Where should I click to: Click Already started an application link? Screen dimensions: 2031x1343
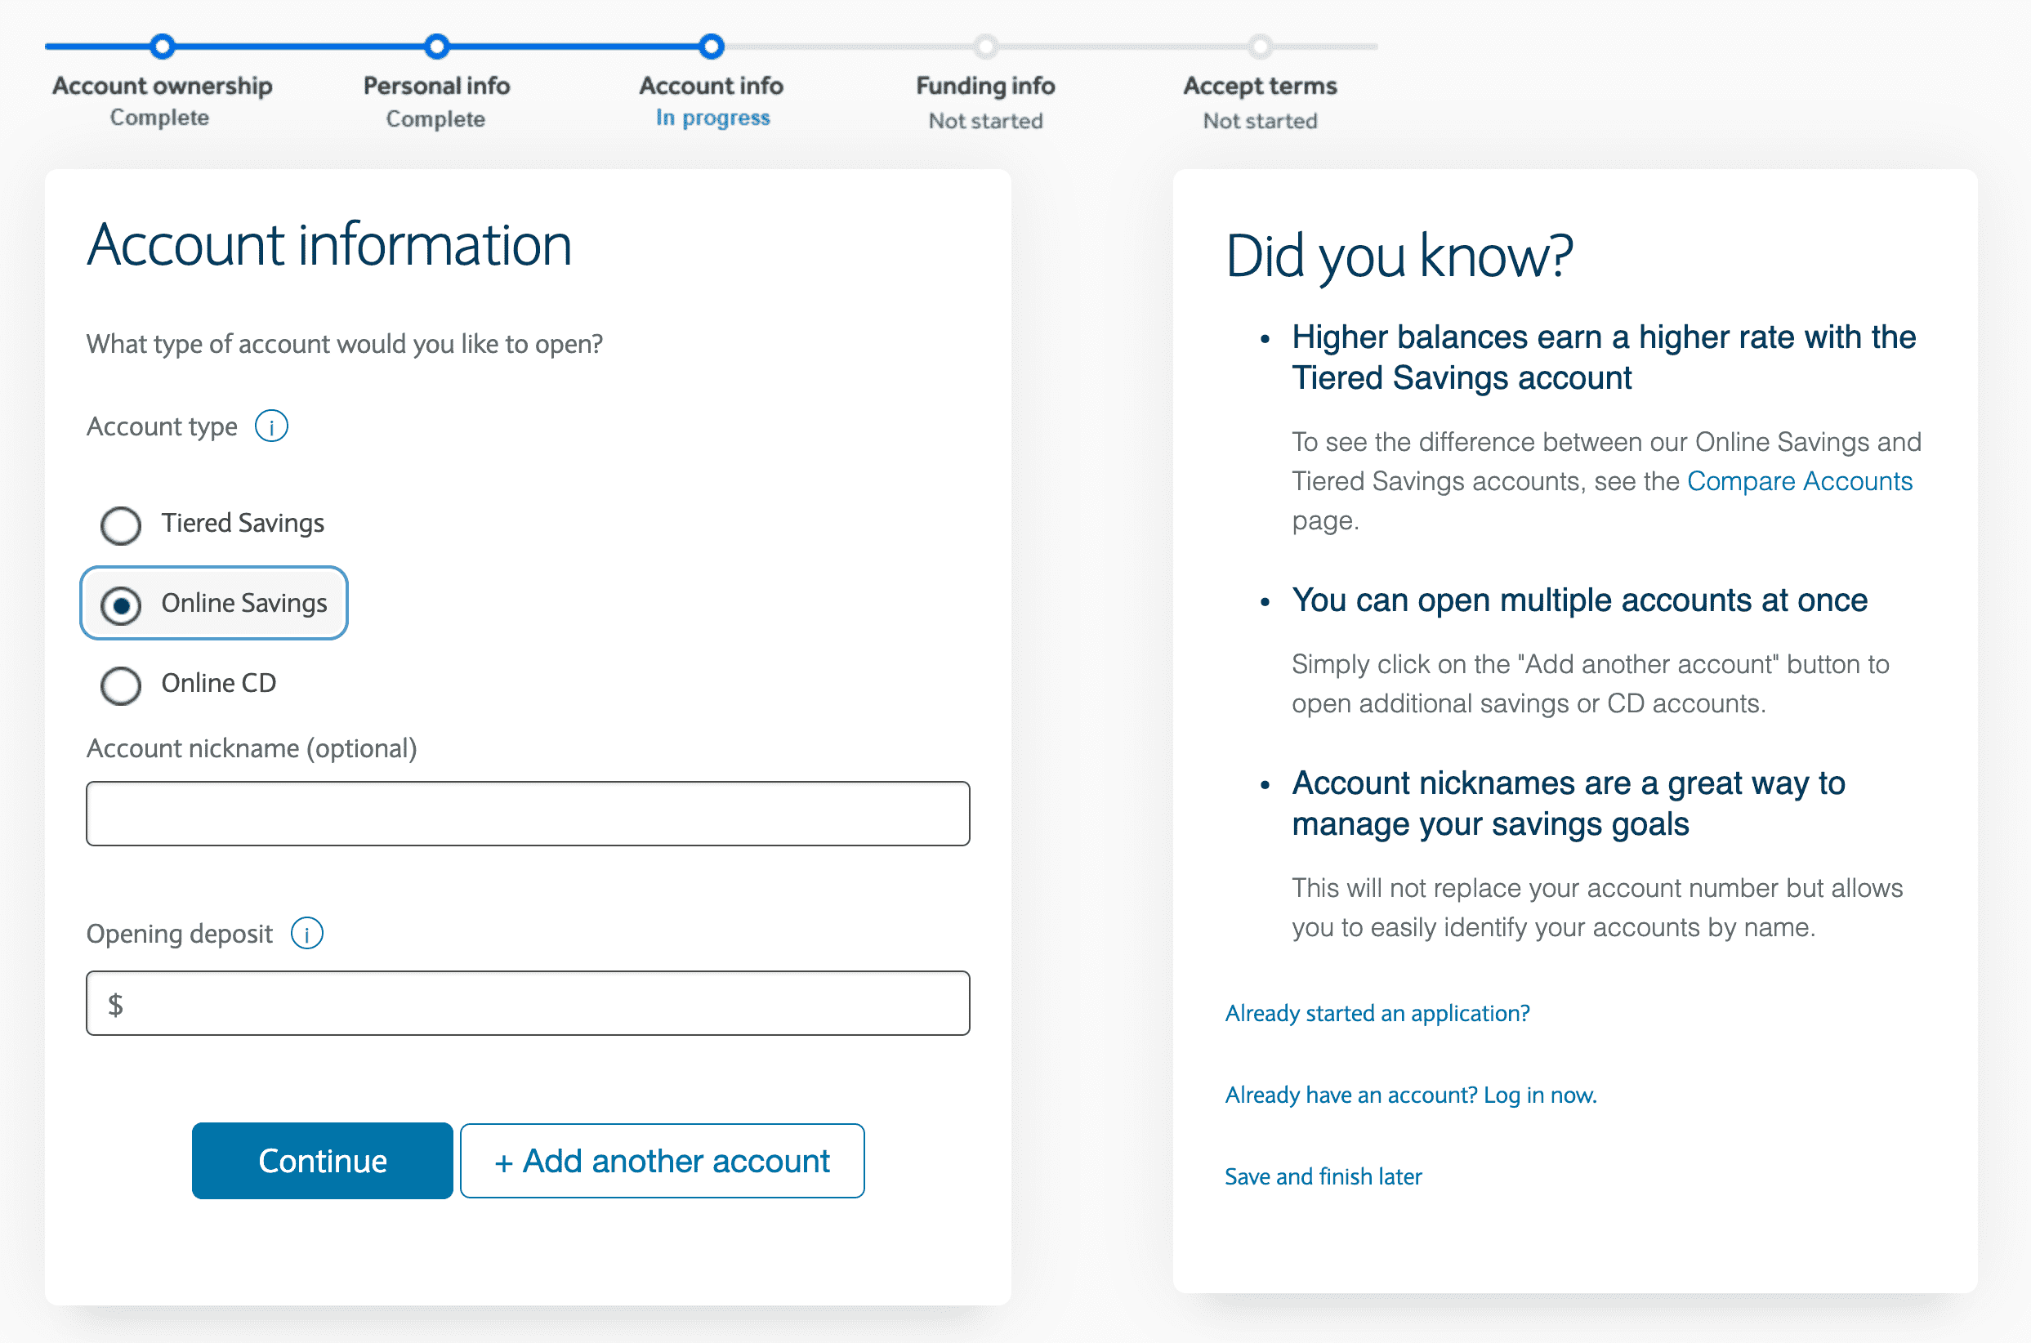tap(1377, 1013)
